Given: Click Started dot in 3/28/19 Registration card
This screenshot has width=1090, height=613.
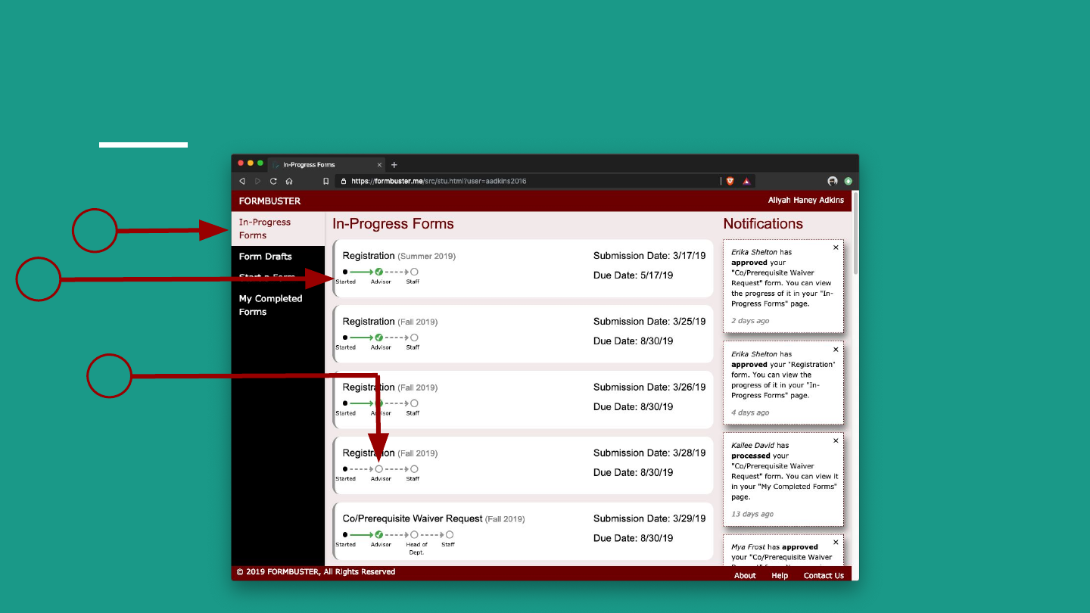Looking at the screenshot, I should pos(345,469).
